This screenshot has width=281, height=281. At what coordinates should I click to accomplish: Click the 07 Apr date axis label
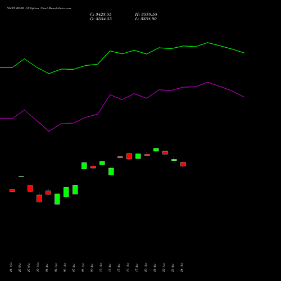74,268
